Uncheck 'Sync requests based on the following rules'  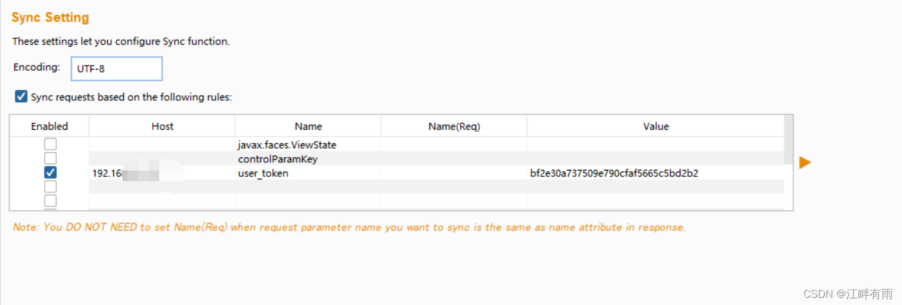point(21,96)
